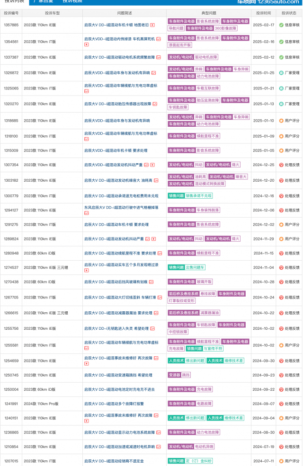Click '出售问题车' tag in row 1274537
This screenshot has width=303, height=466.
pos(195,267)
